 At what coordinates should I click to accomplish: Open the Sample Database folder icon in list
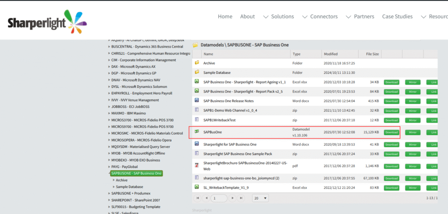(x=197, y=72)
